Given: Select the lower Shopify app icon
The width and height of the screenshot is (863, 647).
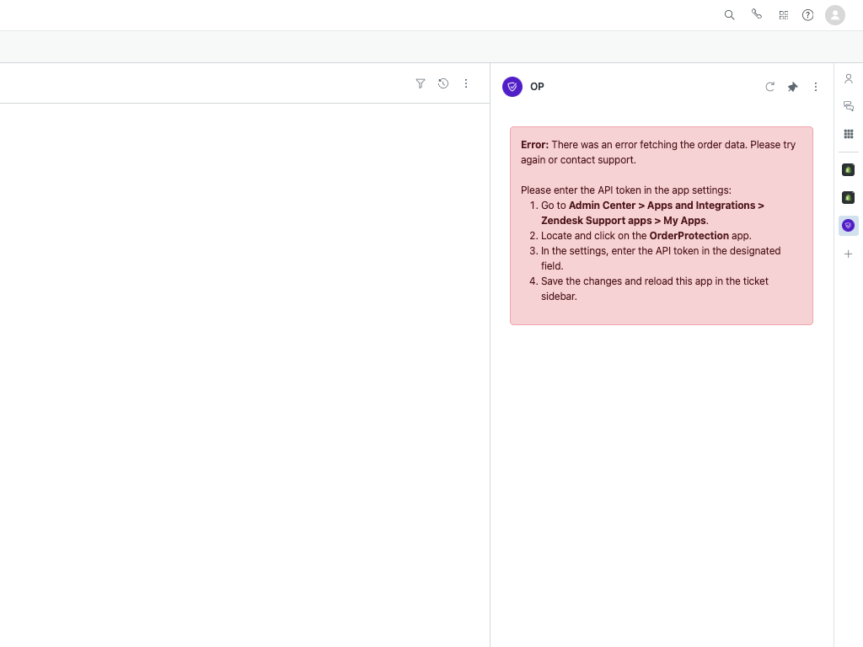Looking at the screenshot, I should pyautogui.click(x=849, y=198).
